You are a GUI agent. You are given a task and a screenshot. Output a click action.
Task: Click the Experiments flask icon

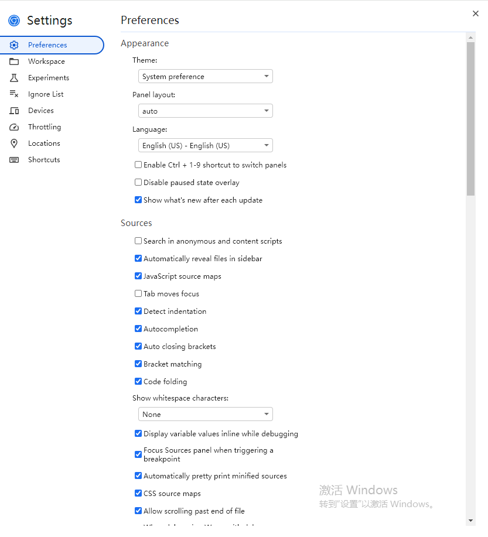(x=14, y=78)
